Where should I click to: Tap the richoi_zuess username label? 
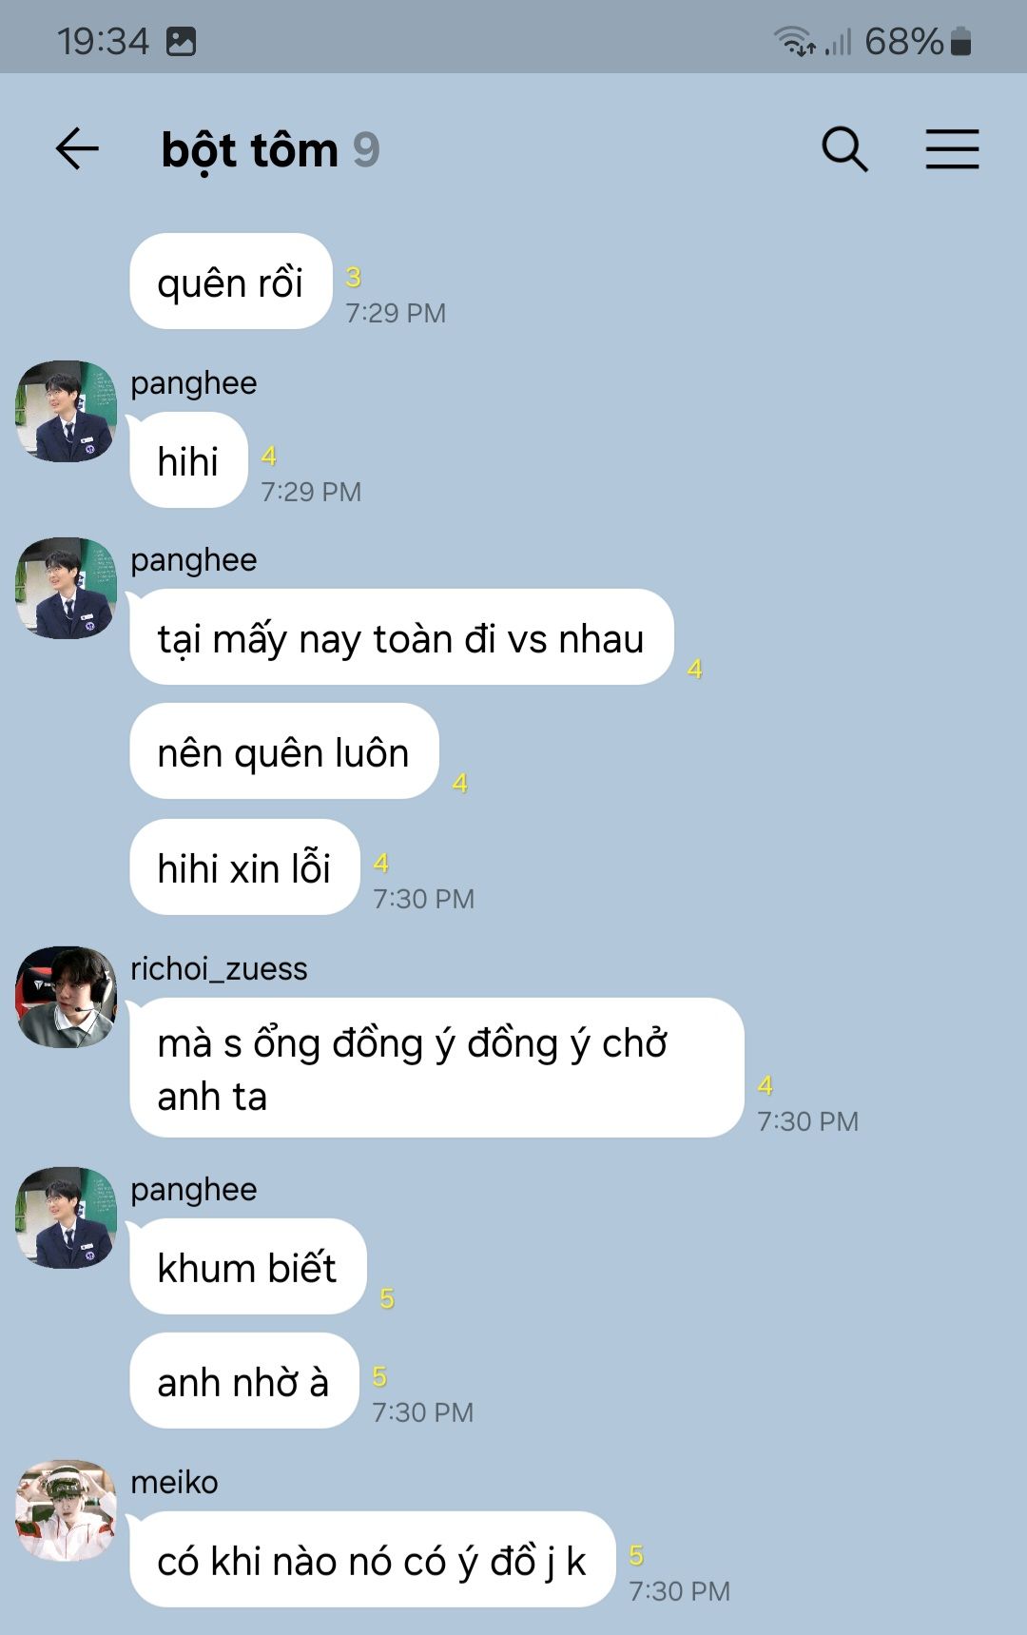pyautogui.click(x=219, y=968)
